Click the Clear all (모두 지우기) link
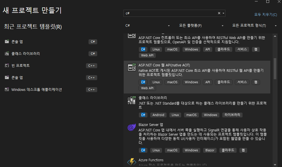Viewport: 282px width, 167px height. pos(265,15)
